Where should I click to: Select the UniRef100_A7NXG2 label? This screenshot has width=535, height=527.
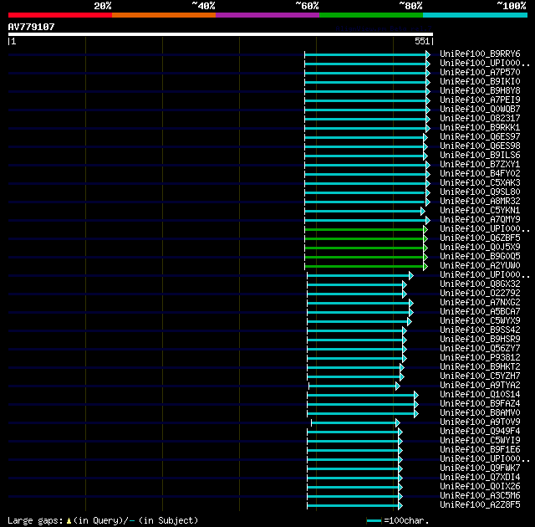coord(480,303)
